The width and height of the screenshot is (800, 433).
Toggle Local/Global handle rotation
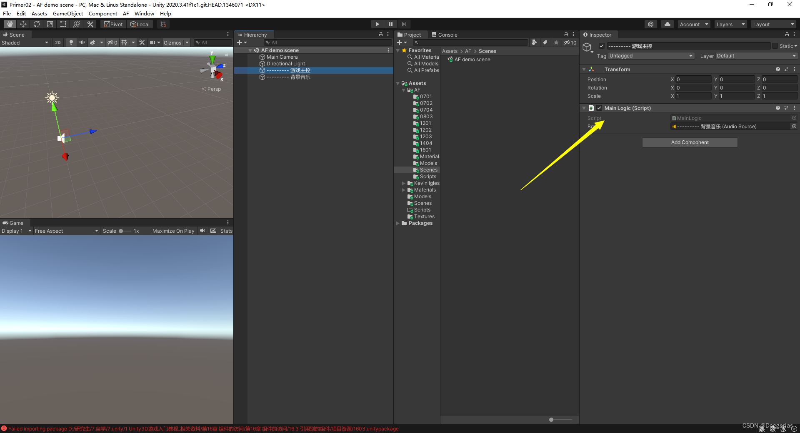(140, 24)
